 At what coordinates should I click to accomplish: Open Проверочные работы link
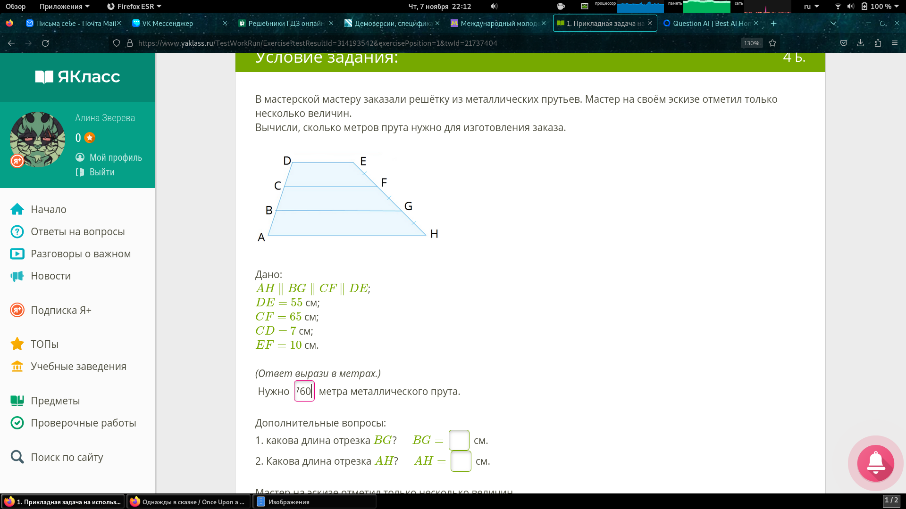[x=84, y=423]
